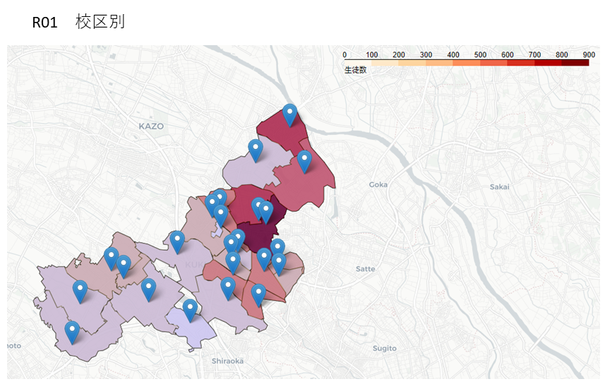Click the KAZO city label
Viewport: 605px width, 384px height.
point(151,126)
